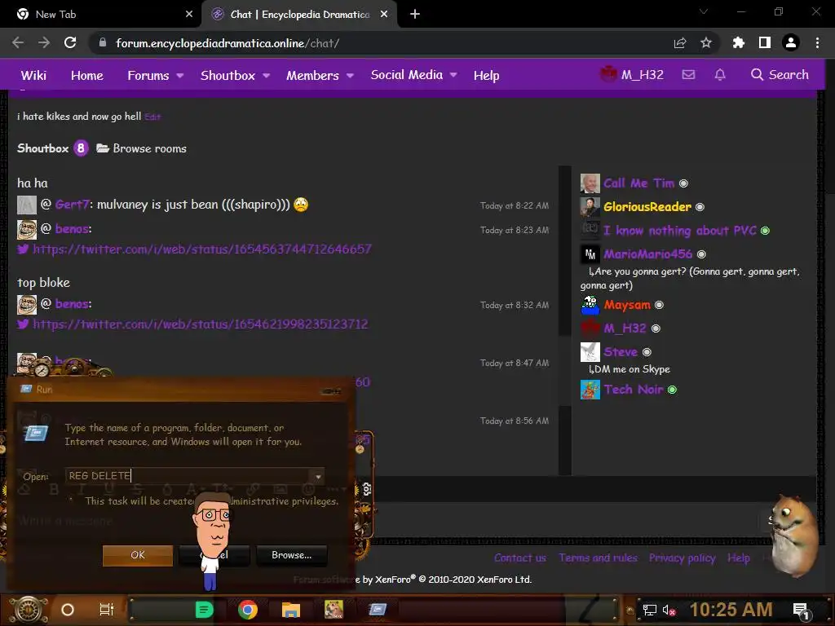
Task: Open the notification center icon
Action: (x=802, y=611)
